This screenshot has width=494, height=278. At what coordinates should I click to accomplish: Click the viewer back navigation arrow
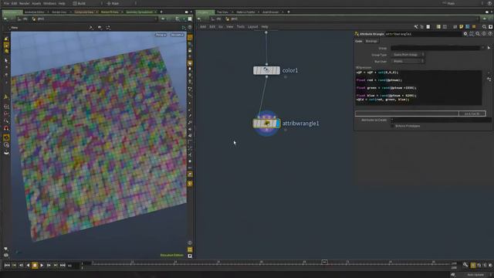(5, 19)
